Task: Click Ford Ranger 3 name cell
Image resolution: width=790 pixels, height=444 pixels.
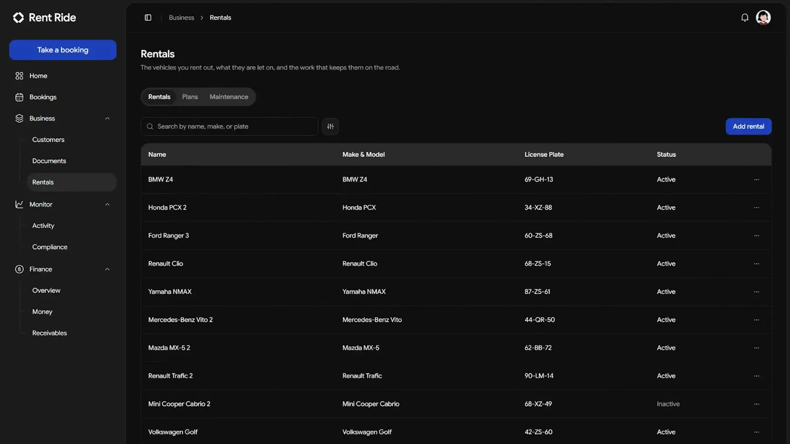Action: (168, 236)
